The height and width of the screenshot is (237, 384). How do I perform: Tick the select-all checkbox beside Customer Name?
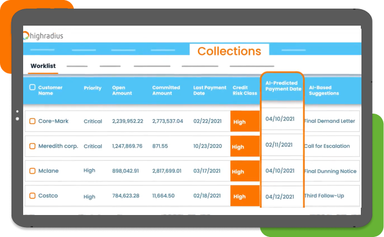point(32,87)
